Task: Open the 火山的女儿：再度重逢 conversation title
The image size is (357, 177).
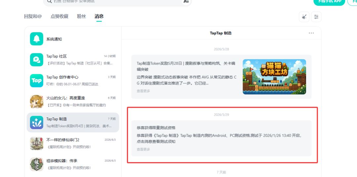Action: [65, 98]
